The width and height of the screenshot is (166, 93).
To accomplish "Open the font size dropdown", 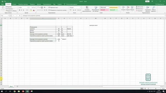I will [31, 7].
